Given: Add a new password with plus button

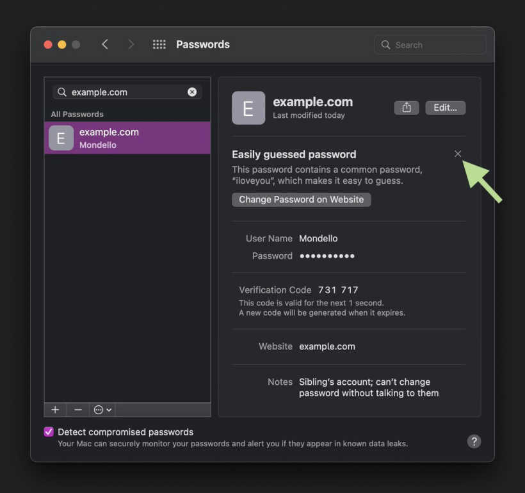Looking at the screenshot, I should (55, 410).
